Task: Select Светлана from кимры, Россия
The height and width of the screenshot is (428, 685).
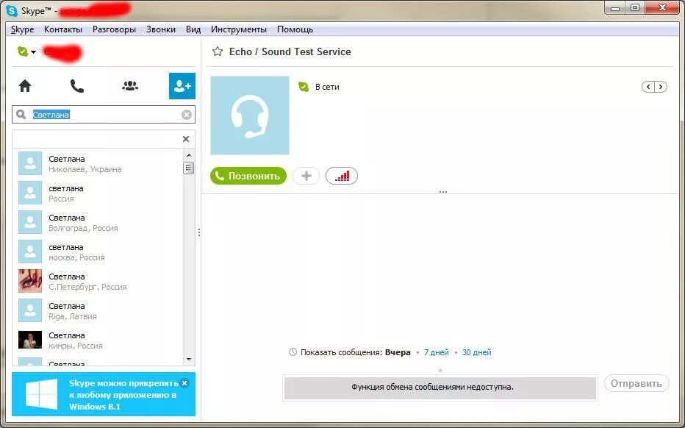Action: pyautogui.click(x=98, y=340)
